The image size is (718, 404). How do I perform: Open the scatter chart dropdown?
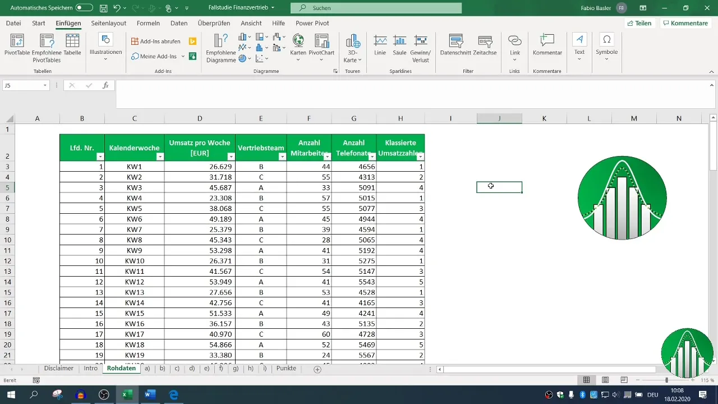[x=262, y=58]
